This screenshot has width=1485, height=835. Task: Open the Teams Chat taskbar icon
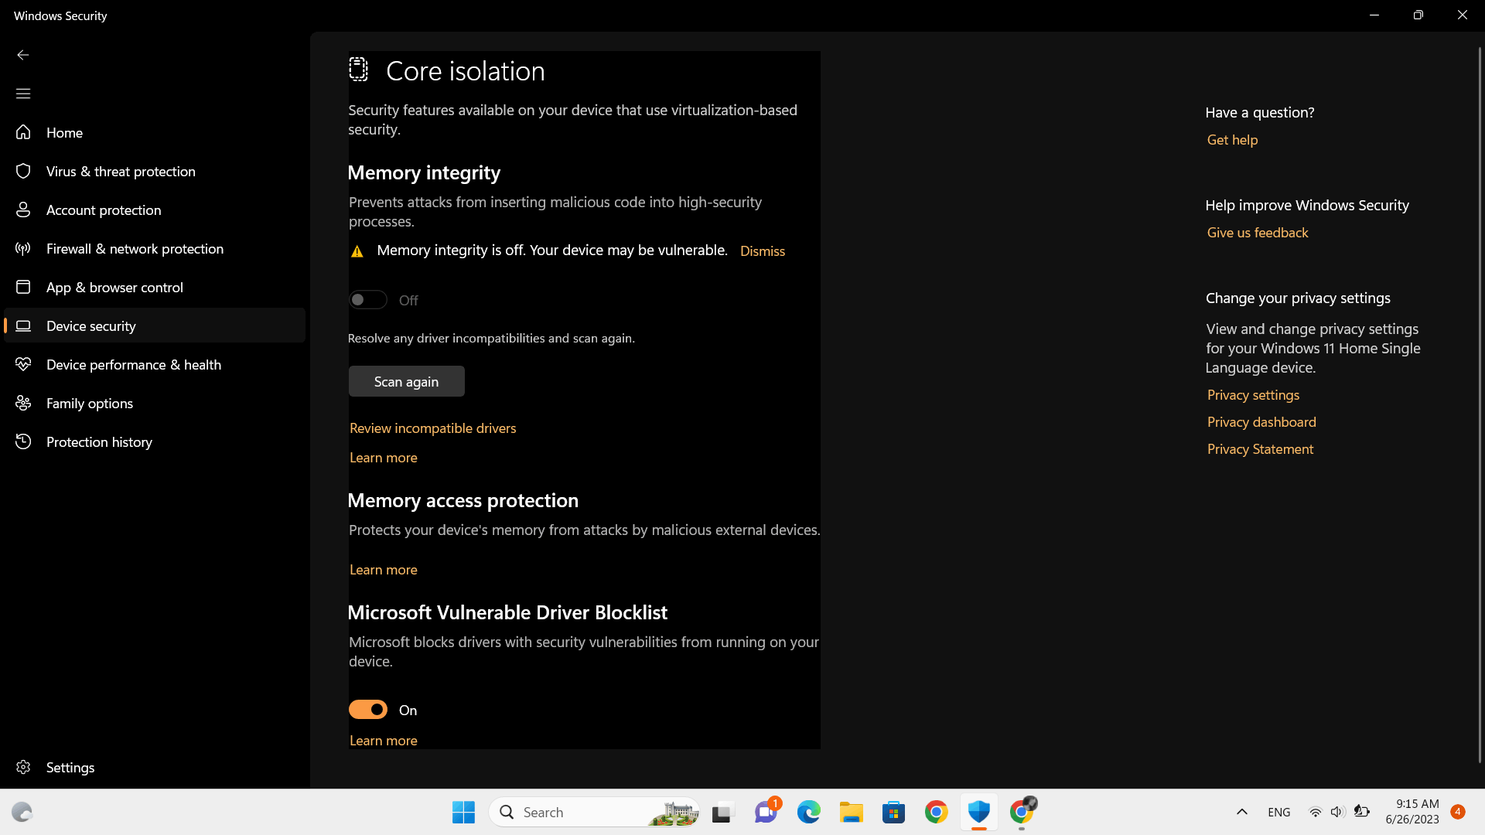(766, 812)
